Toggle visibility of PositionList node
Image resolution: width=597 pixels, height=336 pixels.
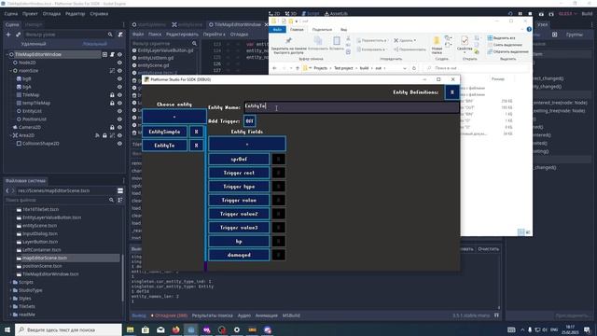coord(119,119)
